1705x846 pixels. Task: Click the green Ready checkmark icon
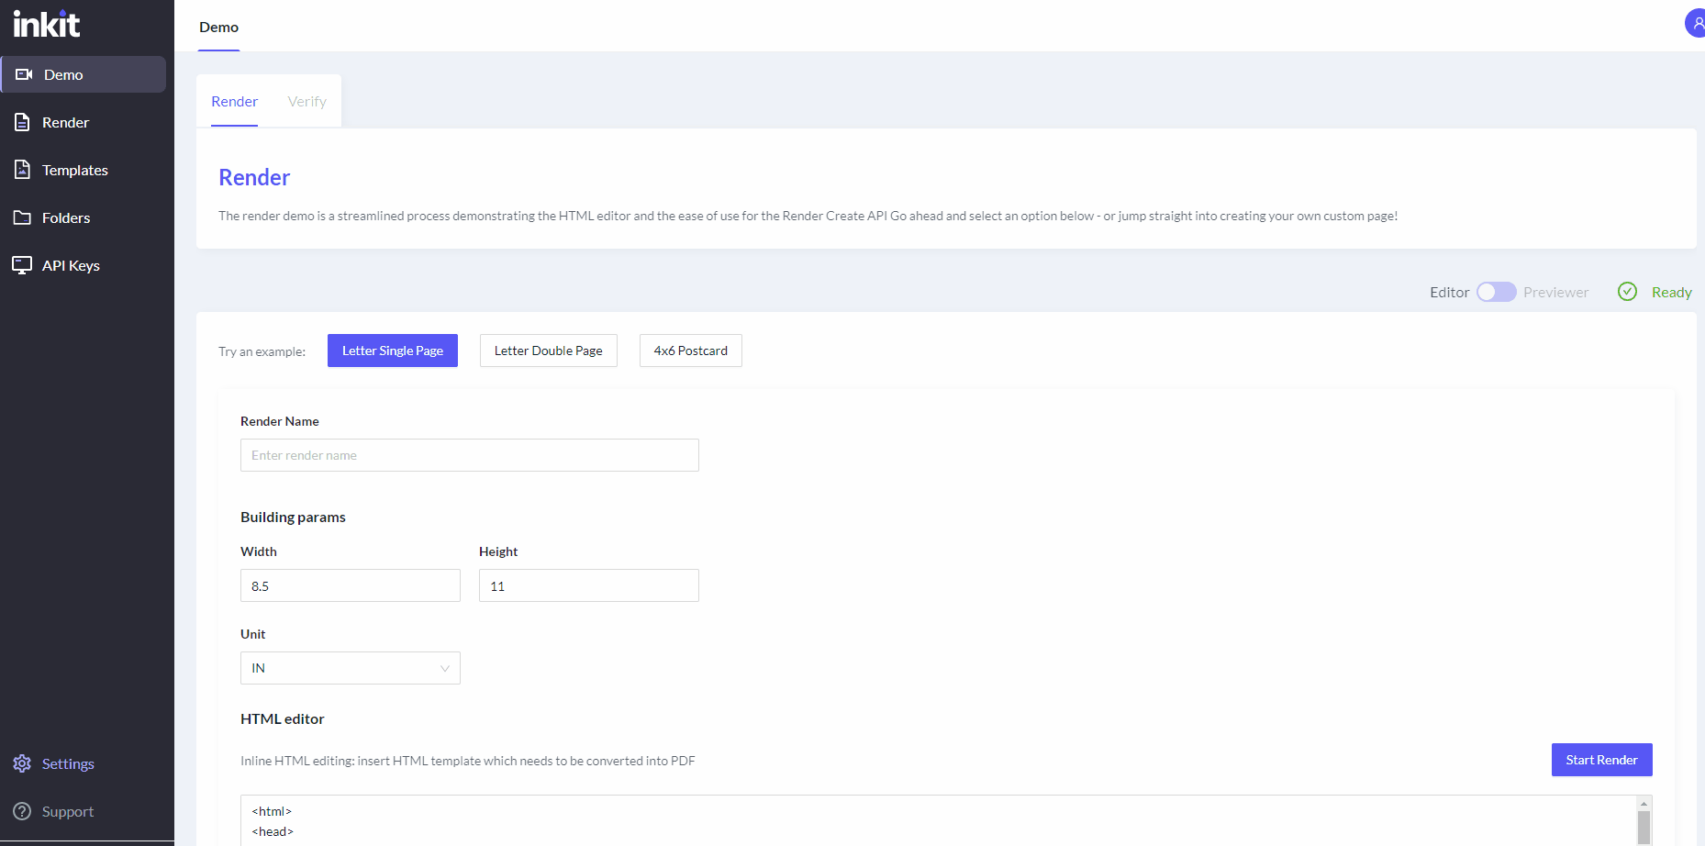[x=1627, y=292]
